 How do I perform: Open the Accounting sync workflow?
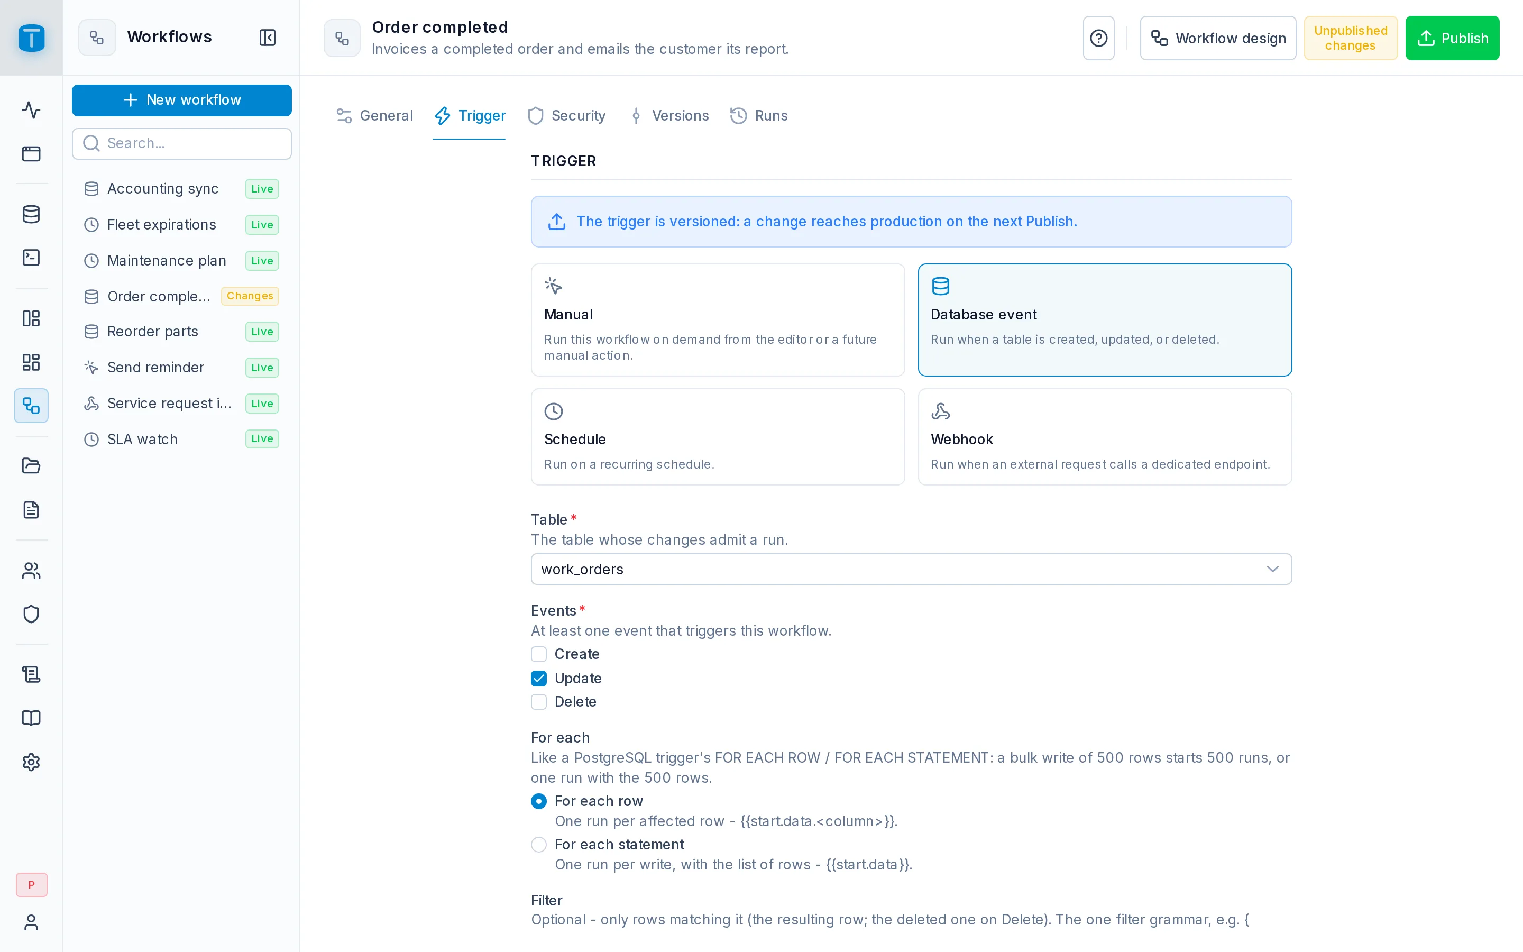pos(182,189)
